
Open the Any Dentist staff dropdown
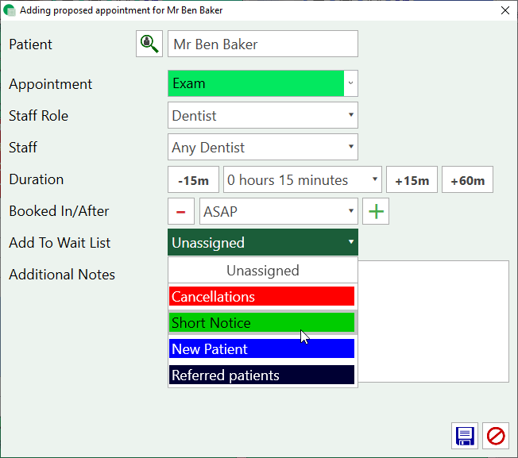point(351,148)
